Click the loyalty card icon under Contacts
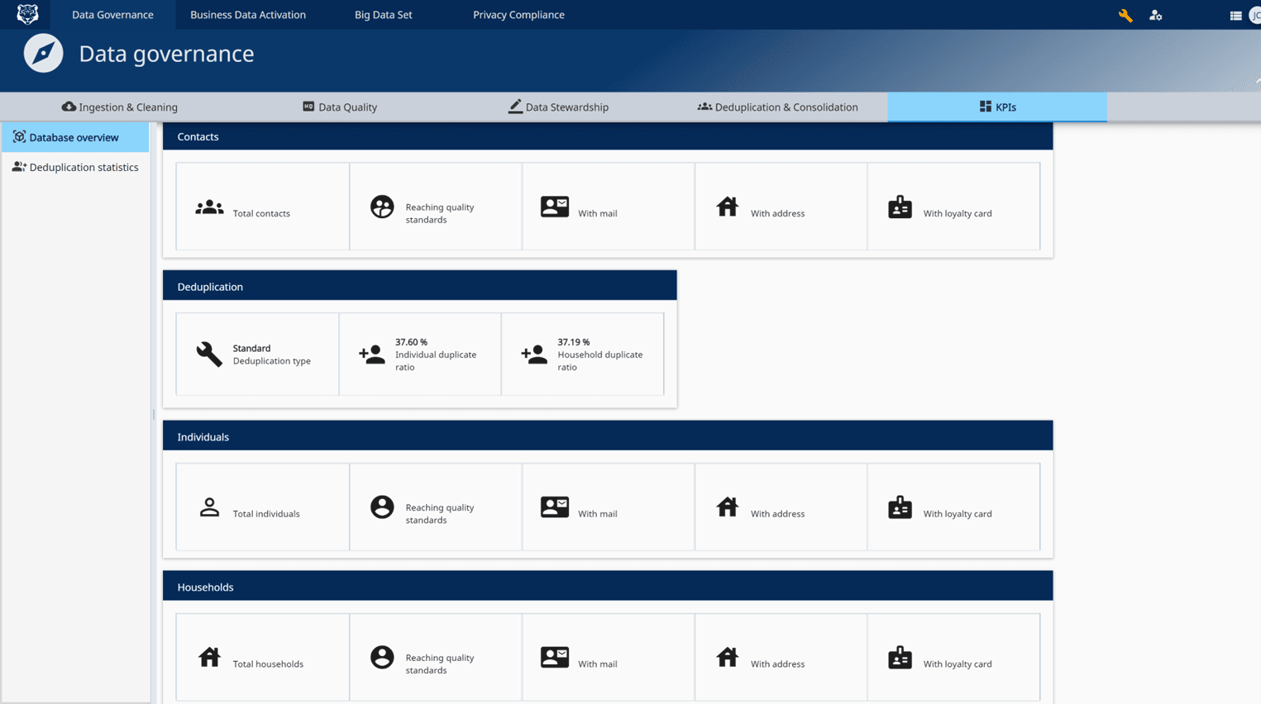This screenshot has width=1261, height=704. pyautogui.click(x=900, y=207)
